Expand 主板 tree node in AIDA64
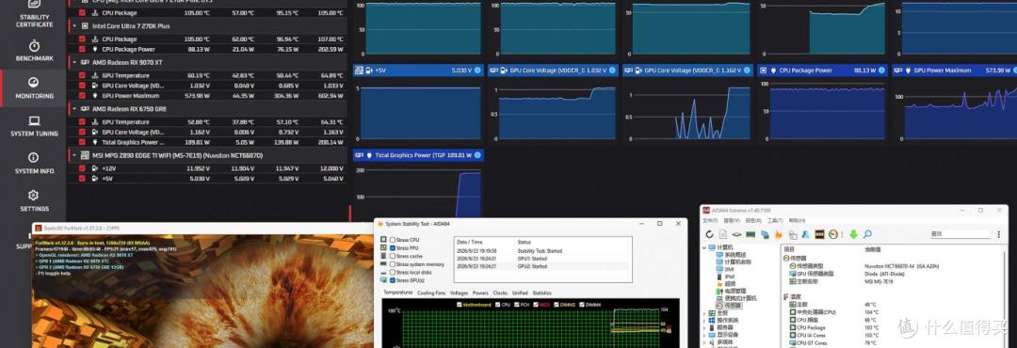Viewport: 1017px width, 348px height. tap(704, 313)
